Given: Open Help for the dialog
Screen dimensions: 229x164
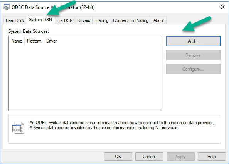Looking at the screenshot, I should [212, 157].
